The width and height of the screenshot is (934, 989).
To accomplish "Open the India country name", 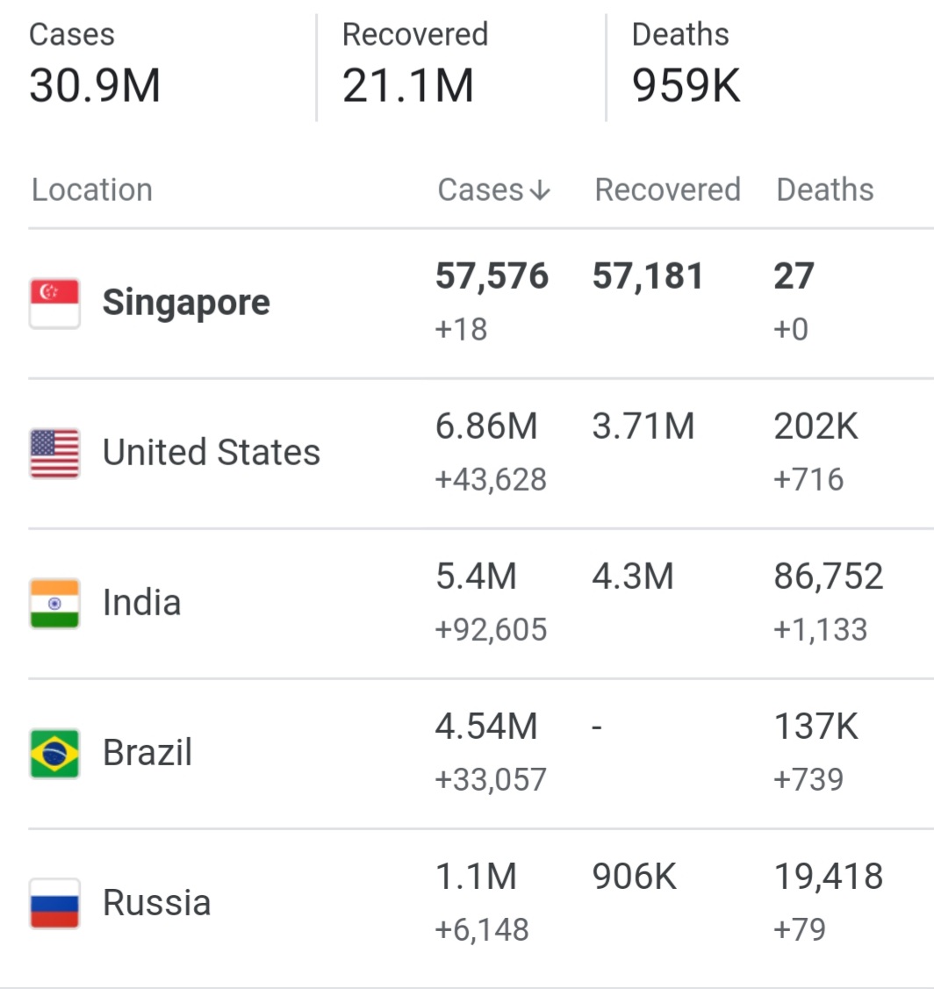I will tap(142, 602).
